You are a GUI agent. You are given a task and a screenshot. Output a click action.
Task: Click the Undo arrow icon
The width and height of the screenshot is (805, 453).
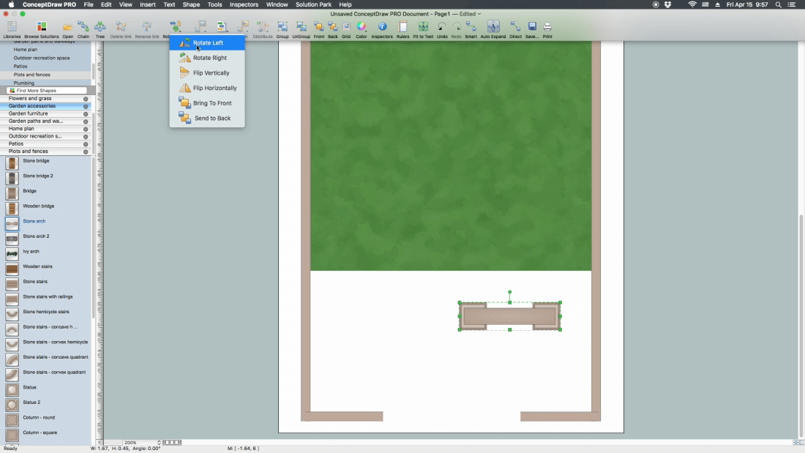click(x=442, y=28)
